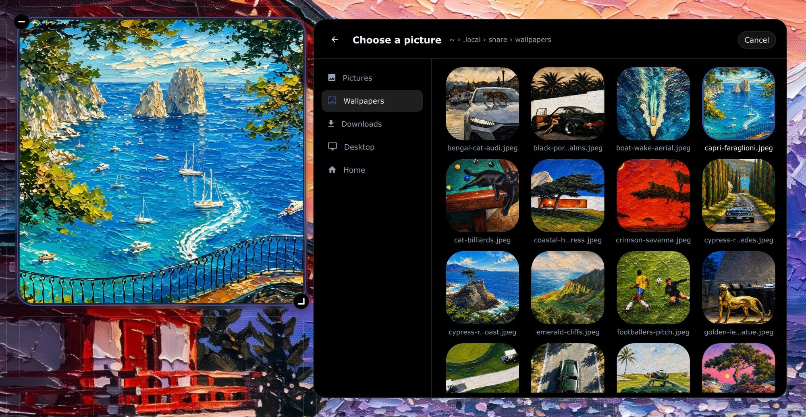This screenshot has width=806, height=417.
Task: Open the Downloads location
Action: [372, 124]
